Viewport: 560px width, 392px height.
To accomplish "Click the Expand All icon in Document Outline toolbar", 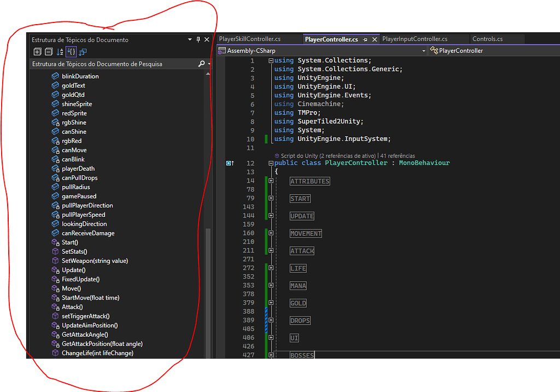I will point(38,51).
